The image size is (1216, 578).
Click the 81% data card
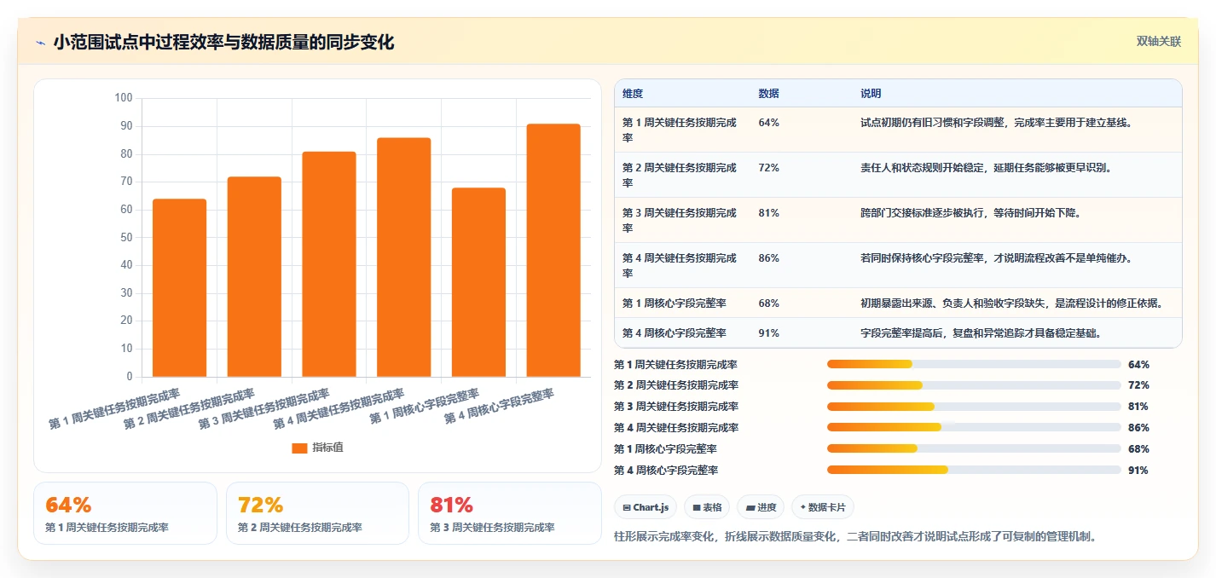pyautogui.click(x=510, y=513)
